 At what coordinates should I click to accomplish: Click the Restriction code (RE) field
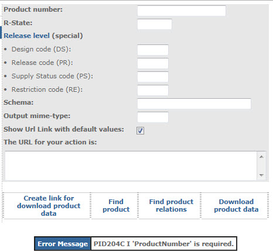click(x=153, y=90)
